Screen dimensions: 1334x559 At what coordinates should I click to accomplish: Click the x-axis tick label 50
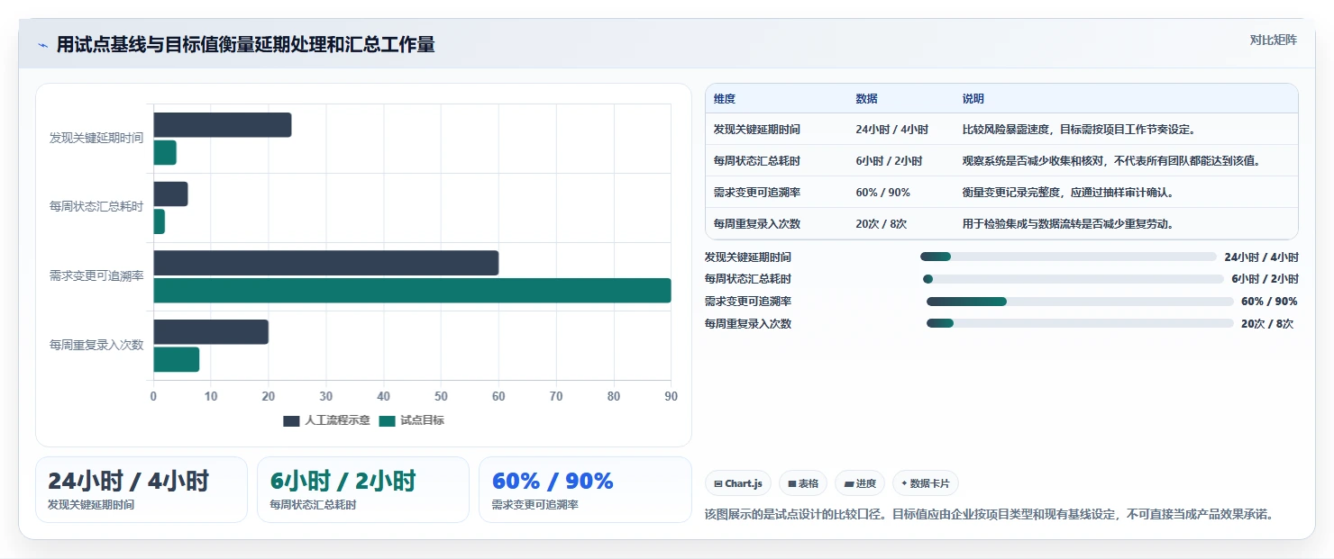coord(441,396)
